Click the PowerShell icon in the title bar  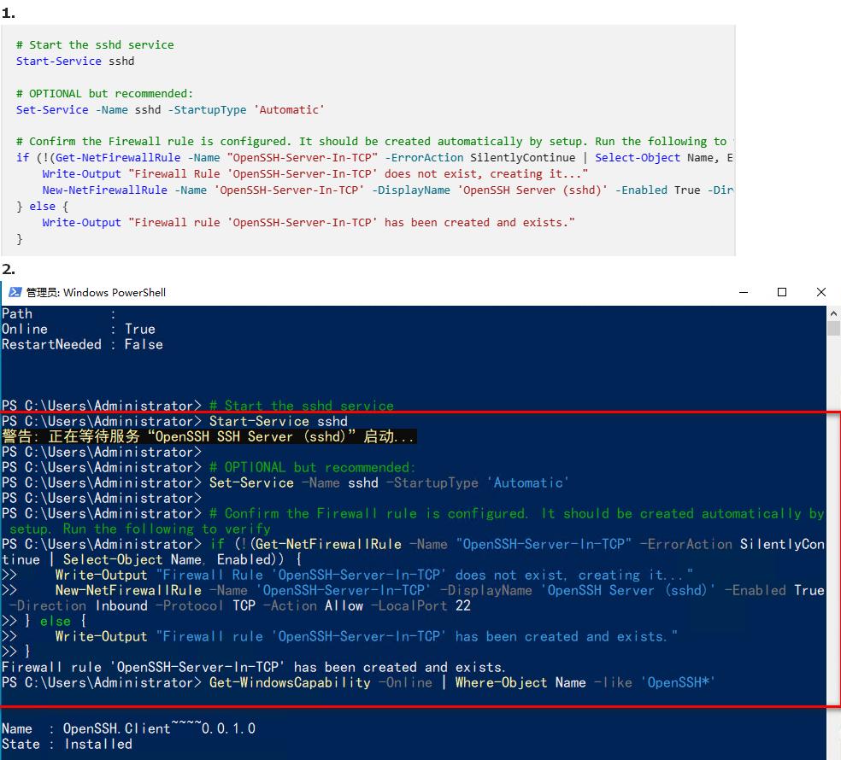[x=15, y=292]
